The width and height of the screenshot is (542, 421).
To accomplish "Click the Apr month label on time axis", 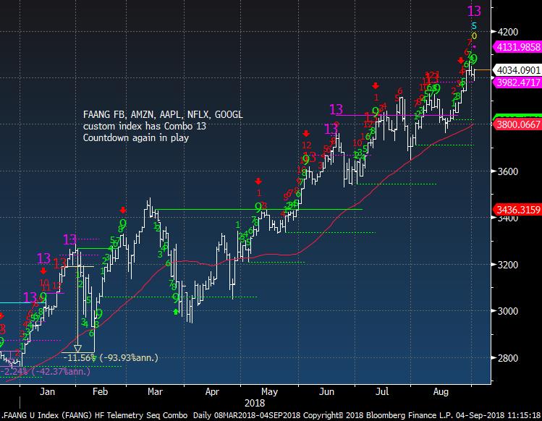I will pos(212,392).
